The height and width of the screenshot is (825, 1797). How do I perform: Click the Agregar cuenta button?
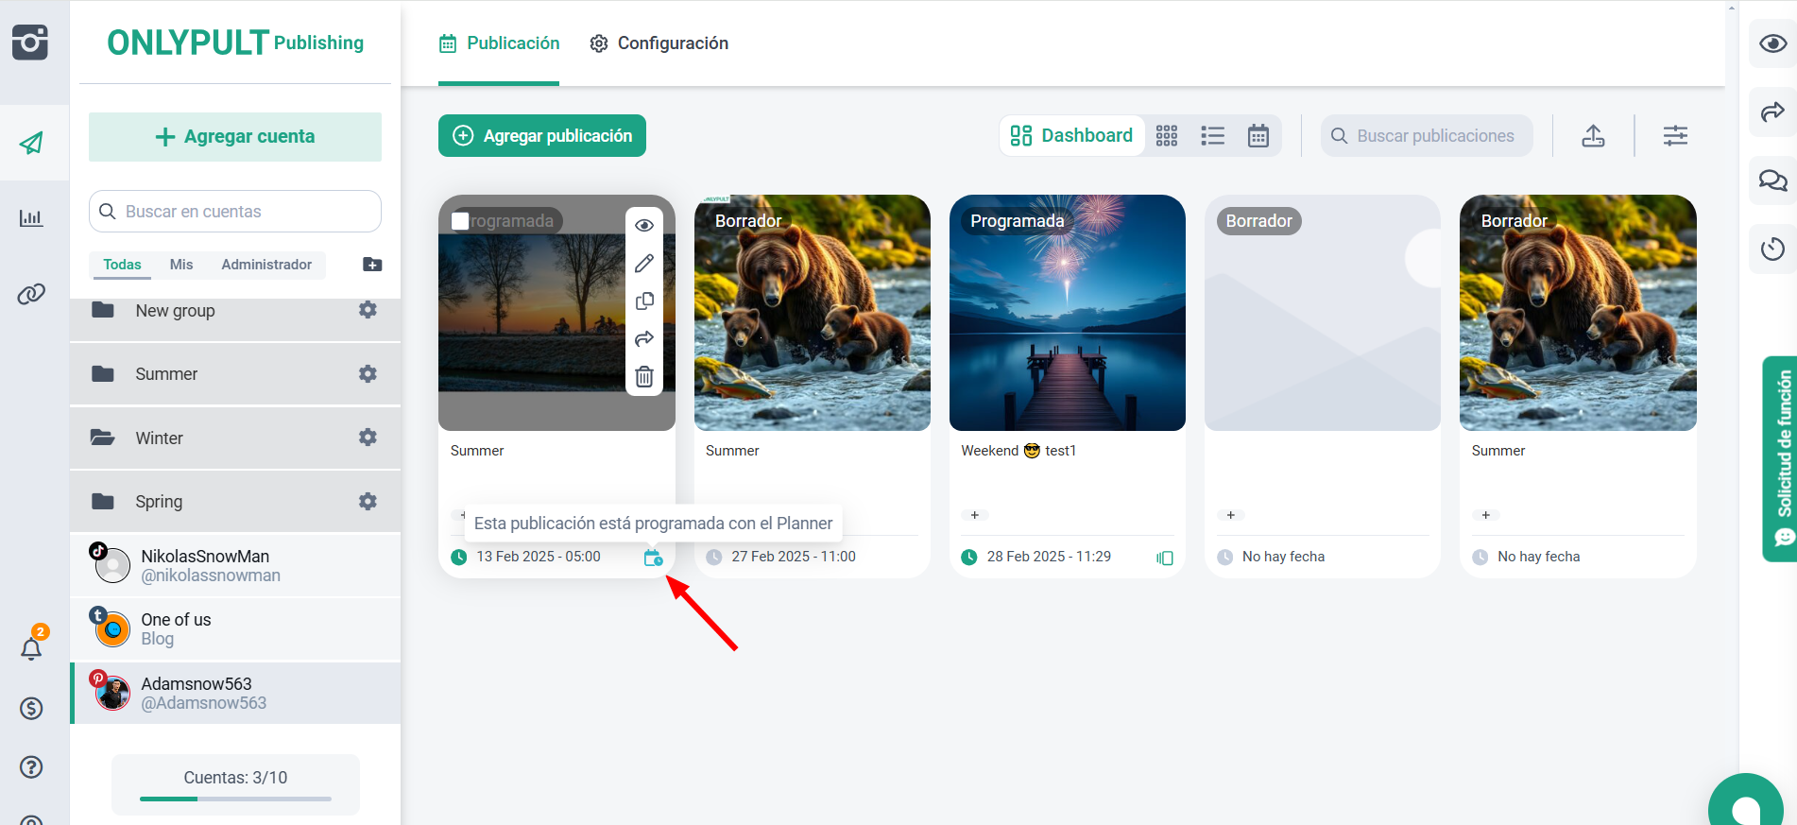click(x=235, y=137)
